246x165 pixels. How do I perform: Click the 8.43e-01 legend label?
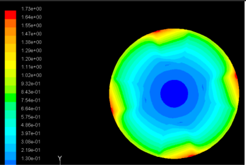31,92
